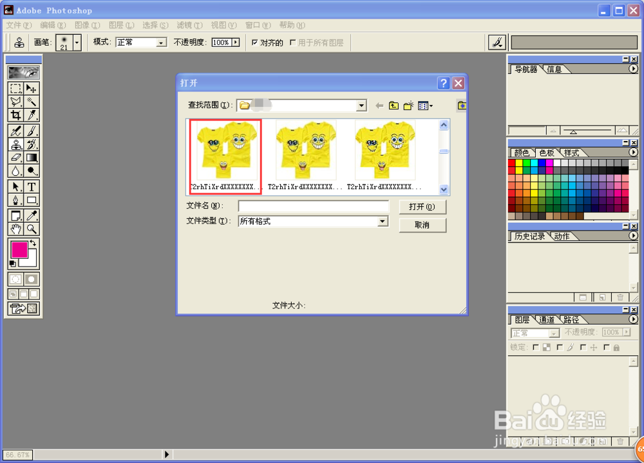Select the Path Component Selection tool
This screenshot has width=644, height=463.
[16, 187]
